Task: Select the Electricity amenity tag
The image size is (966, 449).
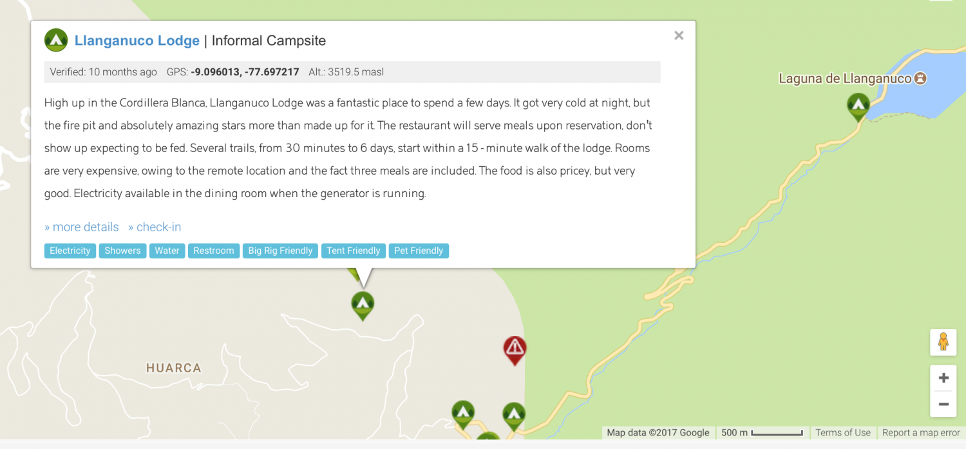Action: (x=70, y=251)
